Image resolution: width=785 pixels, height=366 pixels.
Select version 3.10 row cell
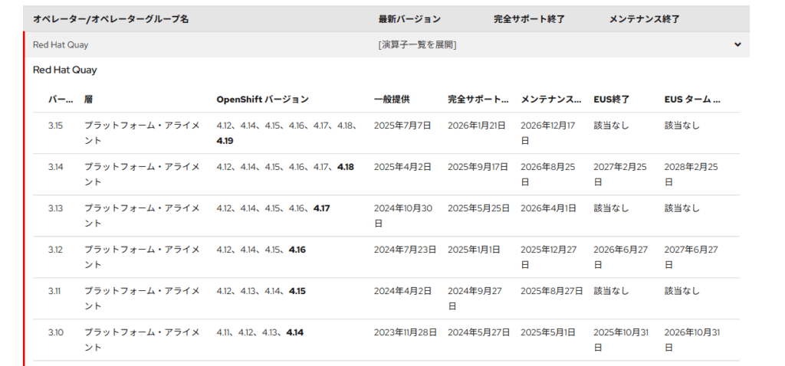click(x=56, y=332)
